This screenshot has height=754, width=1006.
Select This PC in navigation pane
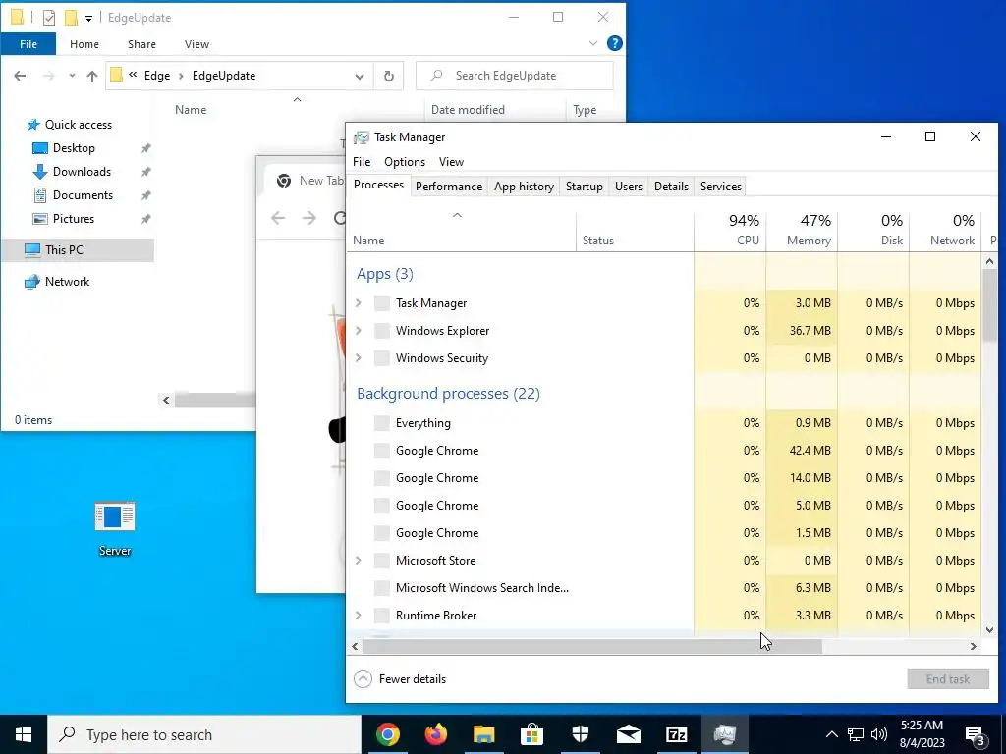pyautogui.click(x=78, y=250)
